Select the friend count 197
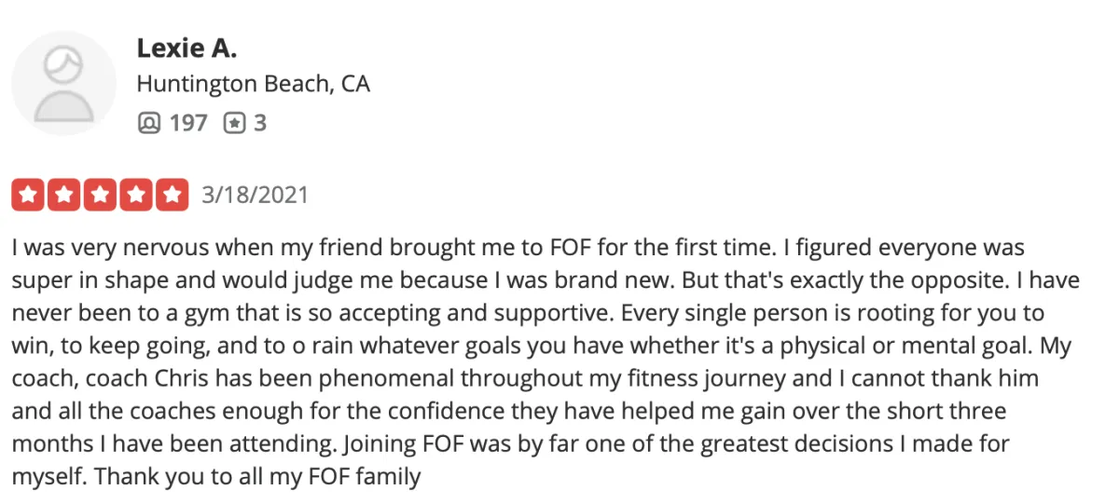The image size is (1119, 504). coord(188,122)
